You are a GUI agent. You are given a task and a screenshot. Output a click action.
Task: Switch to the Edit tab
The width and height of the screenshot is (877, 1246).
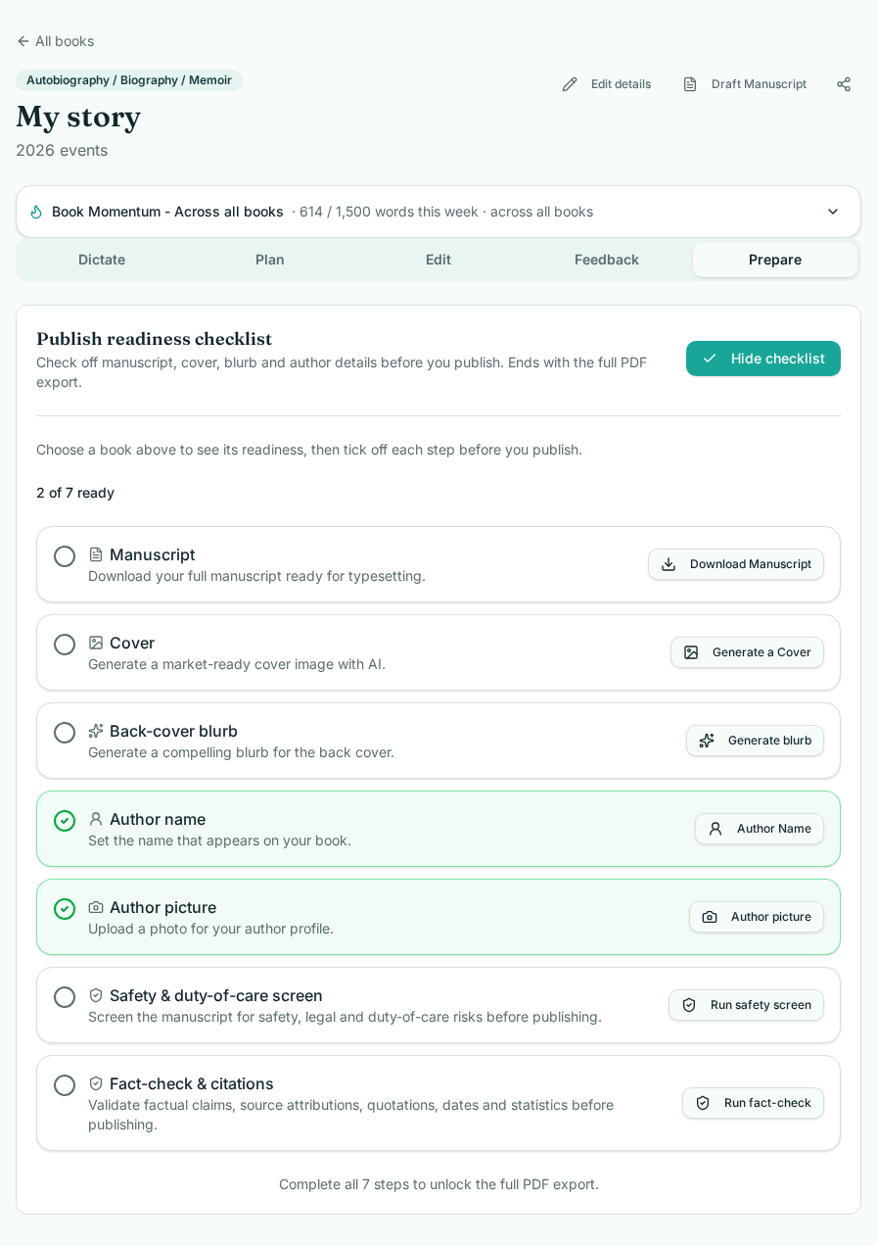click(x=438, y=260)
